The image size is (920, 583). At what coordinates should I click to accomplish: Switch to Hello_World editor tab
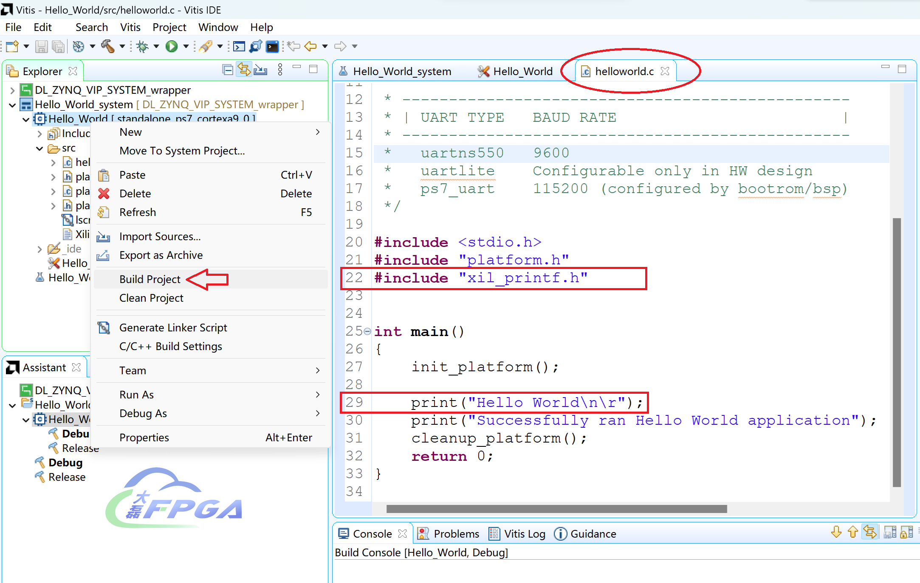tap(516, 71)
